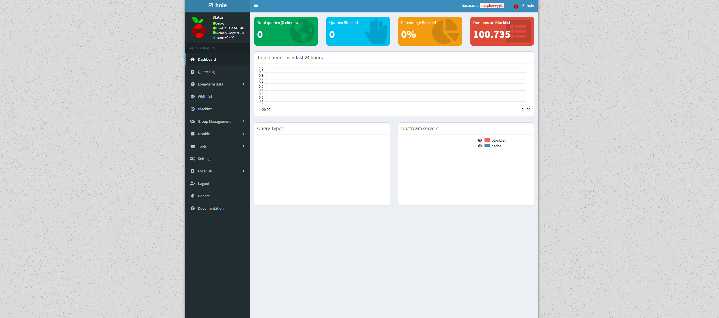Click the Group Management users icon
719x318 pixels.
coord(193,121)
